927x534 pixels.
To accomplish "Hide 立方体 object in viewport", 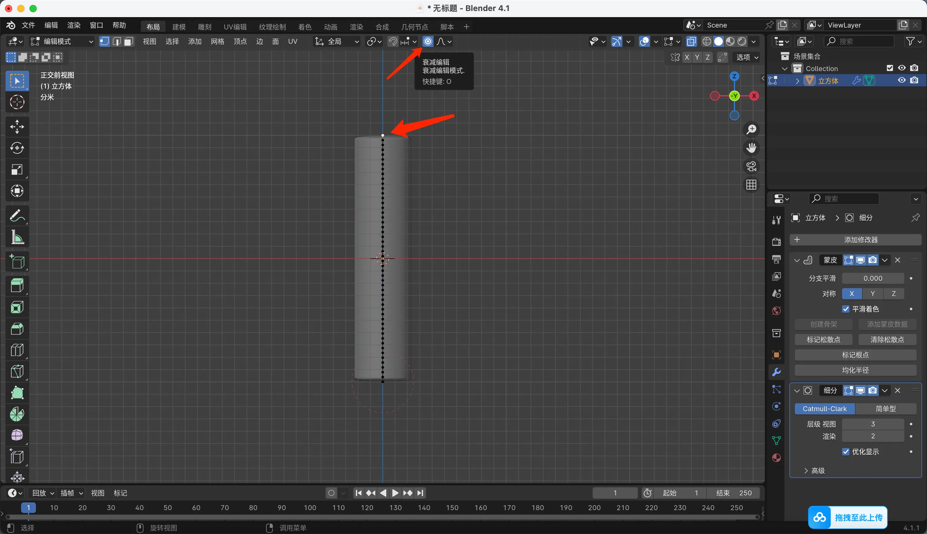I will (x=902, y=80).
